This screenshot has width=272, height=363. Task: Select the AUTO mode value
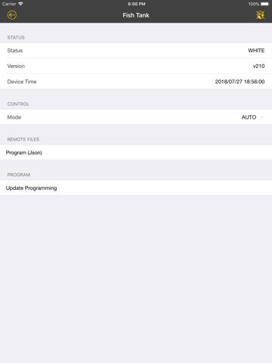click(x=249, y=117)
